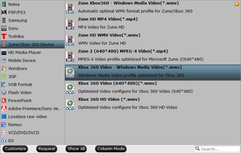This screenshot has width=241, height=154.
Task: Choose Xbox 360 Video (640*480)(*.wmv) title
Action: click(x=117, y=83)
